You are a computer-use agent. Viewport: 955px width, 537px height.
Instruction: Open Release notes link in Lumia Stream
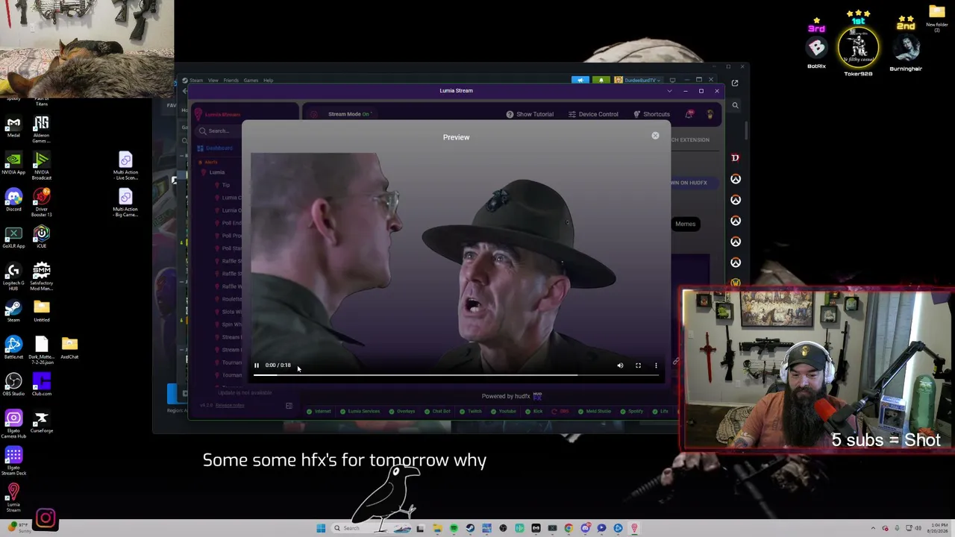230,406
